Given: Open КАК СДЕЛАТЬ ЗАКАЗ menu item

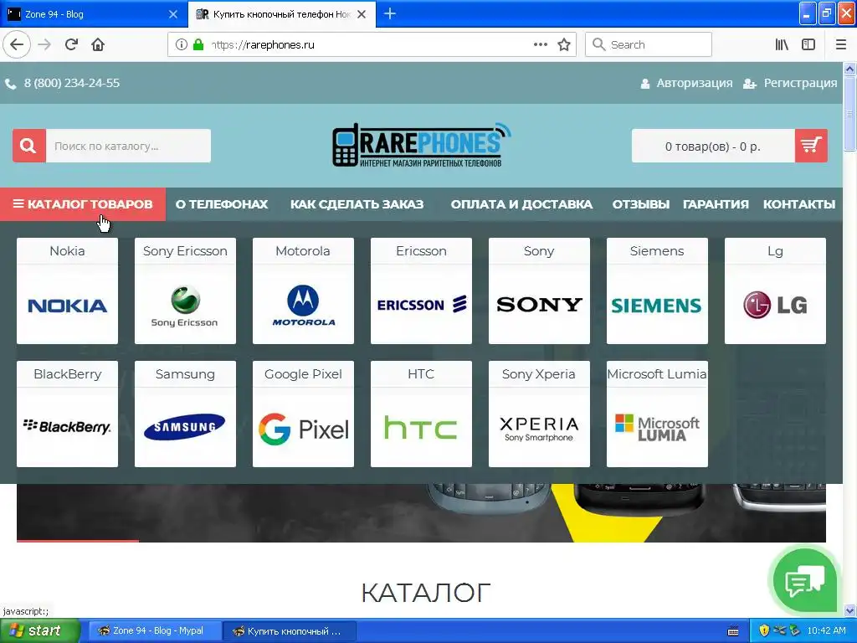Looking at the screenshot, I should coord(357,204).
